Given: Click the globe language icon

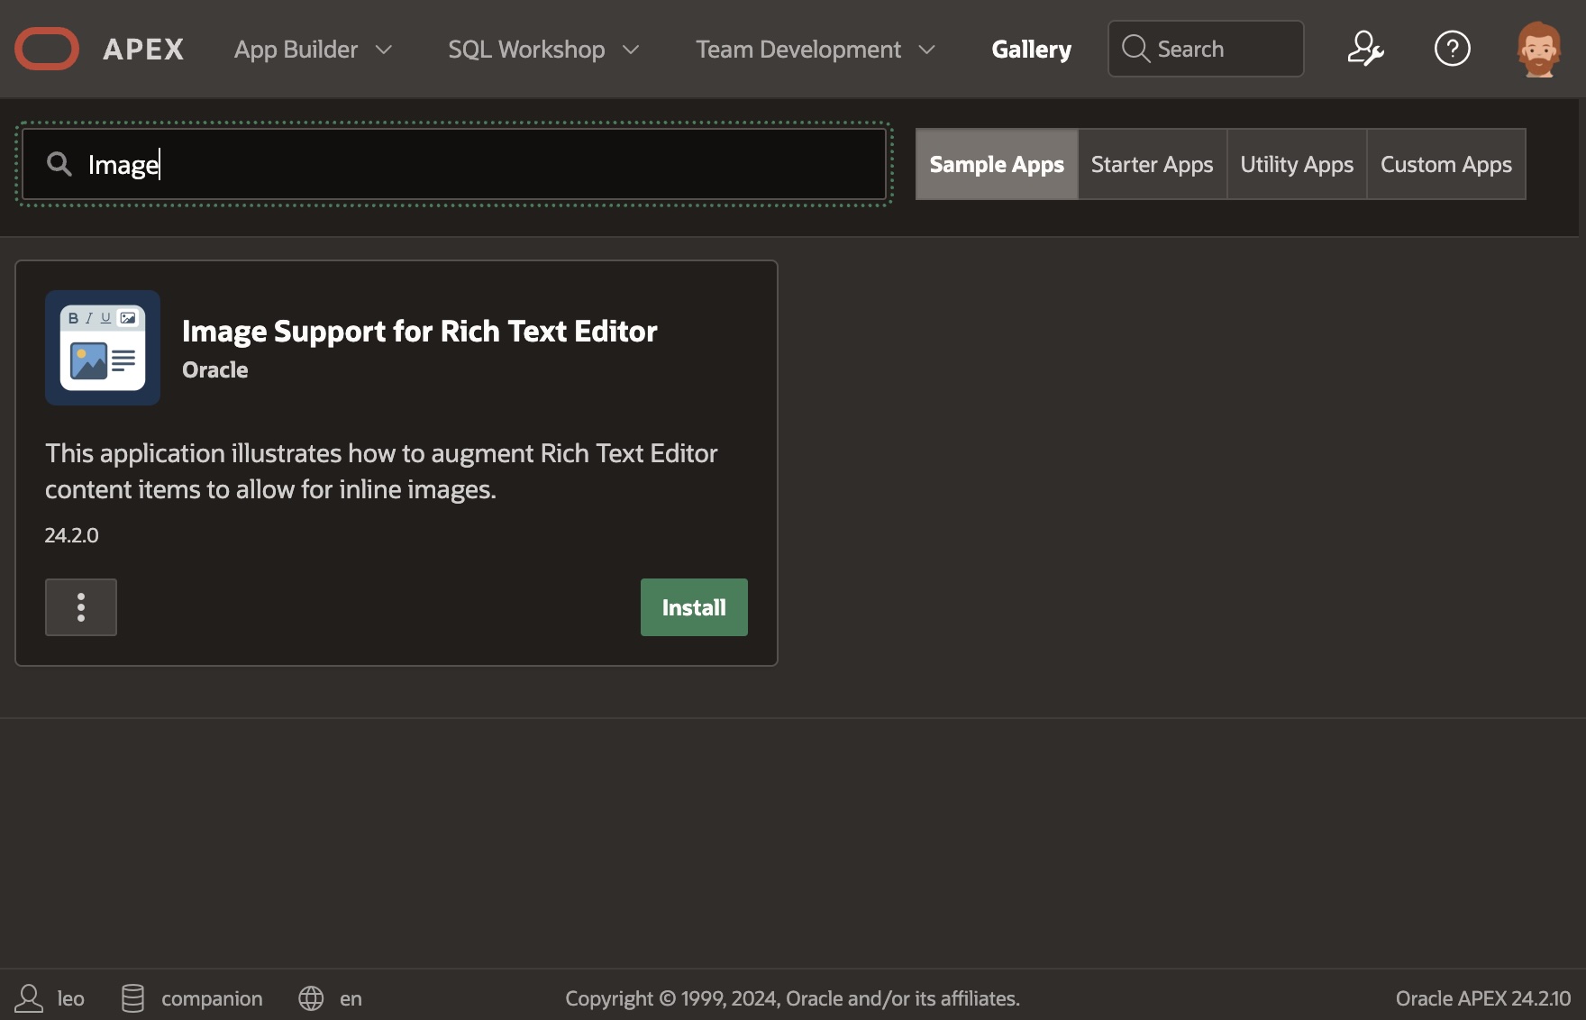Looking at the screenshot, I should point(311,998).
